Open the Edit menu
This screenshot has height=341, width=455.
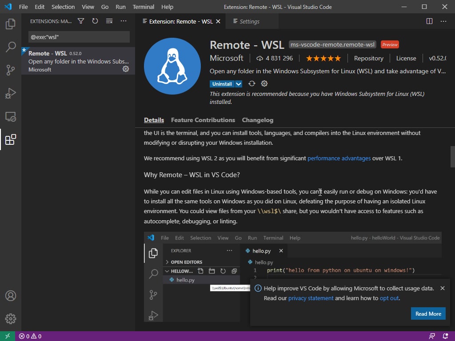pyautogui.click(x=40, y=7)
